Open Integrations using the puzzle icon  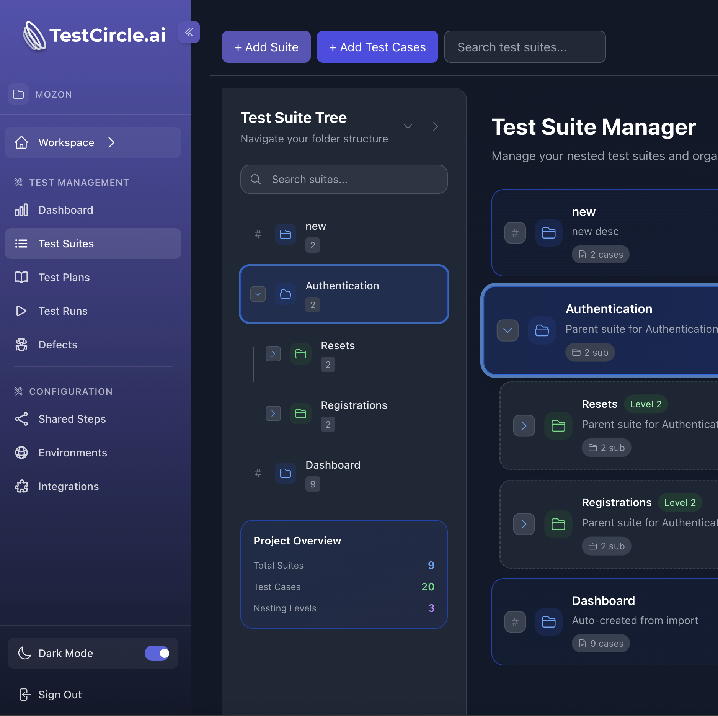(22, 486)
